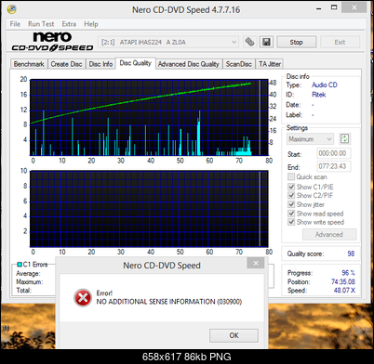The image size is (374, 364).
Task: Switch to the Disc Info tab
Action: click(x=100, y=64)
